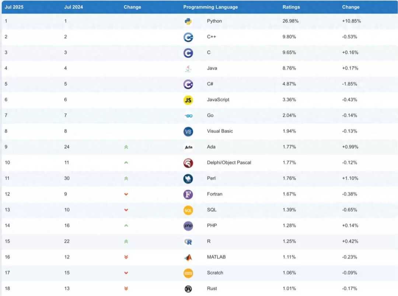Click the PHP logo icon
398x296 pixels.
188,226
